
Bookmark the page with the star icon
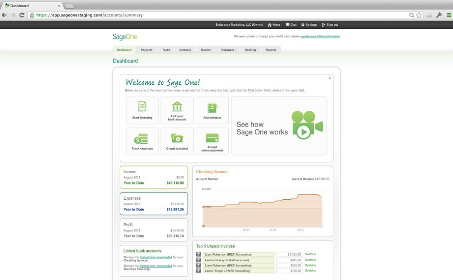pos(419,15)
